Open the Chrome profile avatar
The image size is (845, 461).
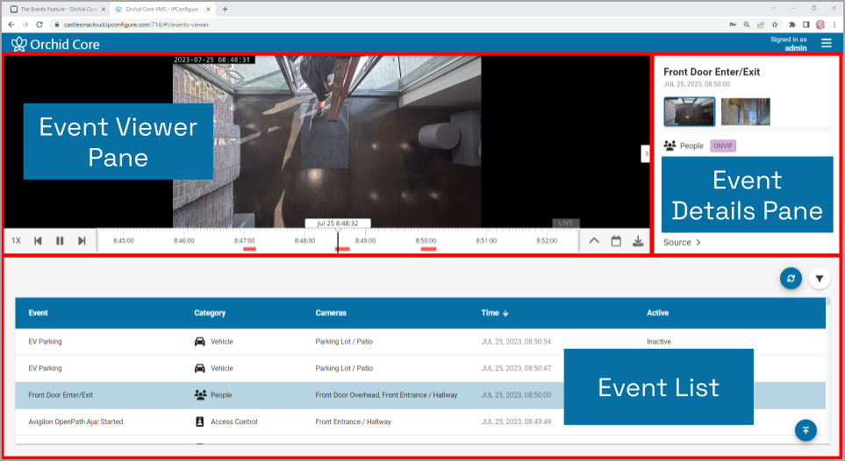(x=820, y=25)
